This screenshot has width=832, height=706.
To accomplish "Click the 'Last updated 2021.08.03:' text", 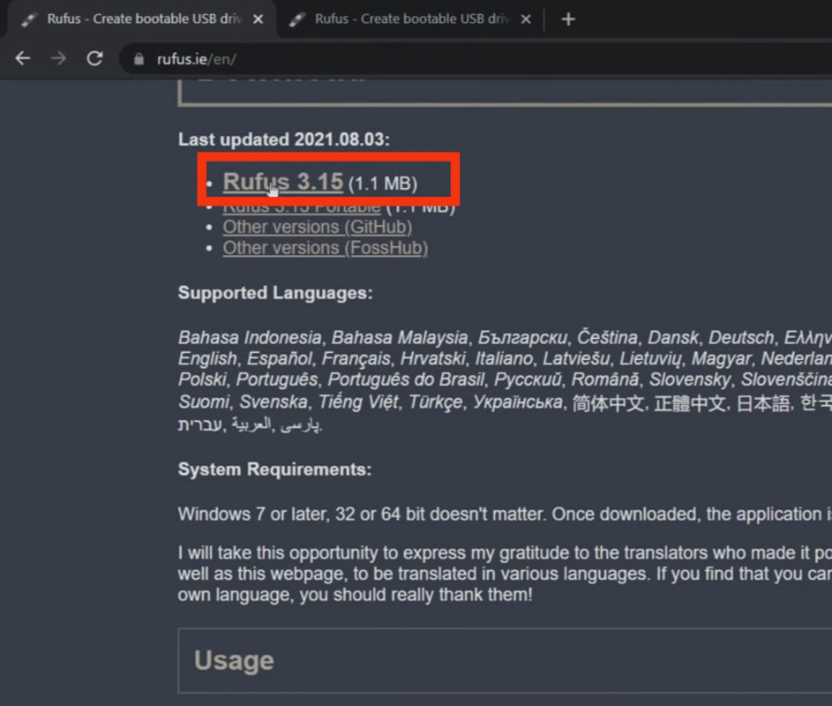I will (284, 139).
